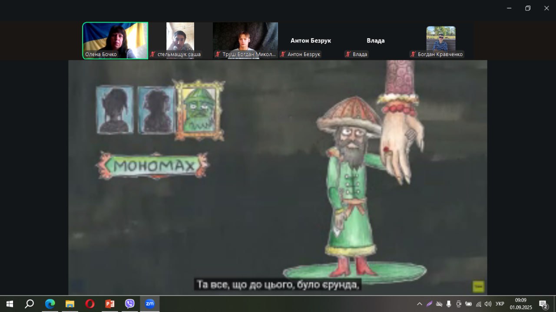The image size is (556, 312).
Task: Switch the УКР keyboard language indicator
Action: pos(500,304)
